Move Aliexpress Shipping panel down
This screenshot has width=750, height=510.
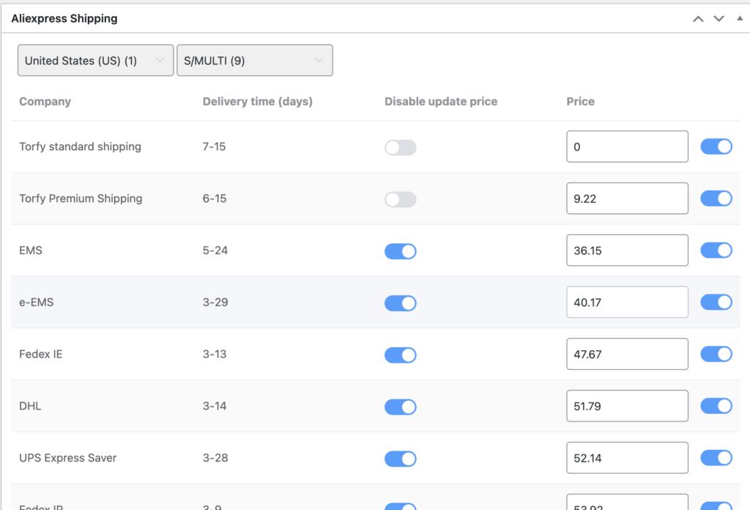719,18
